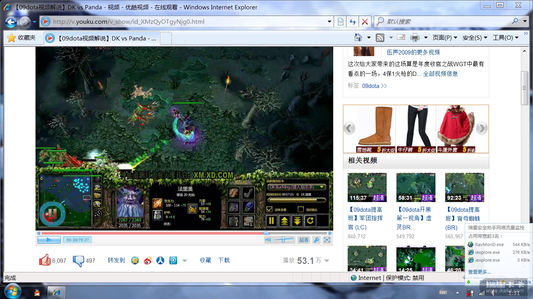Image resolution: width=533 pixels, height=299 pixels.
Task: Click the compatibility view icon in address bar
Action: click(341, 22)
